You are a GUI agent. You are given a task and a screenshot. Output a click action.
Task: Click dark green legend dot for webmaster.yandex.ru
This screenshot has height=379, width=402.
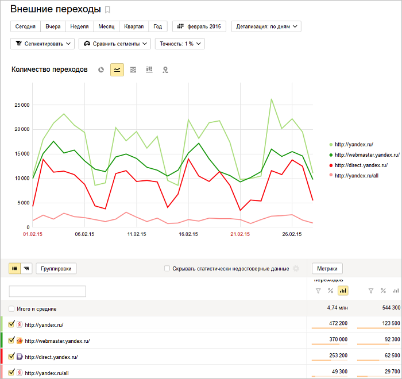pos(331,155)
